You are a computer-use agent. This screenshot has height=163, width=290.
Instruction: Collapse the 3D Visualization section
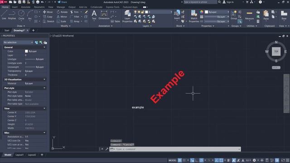[44, 80]
